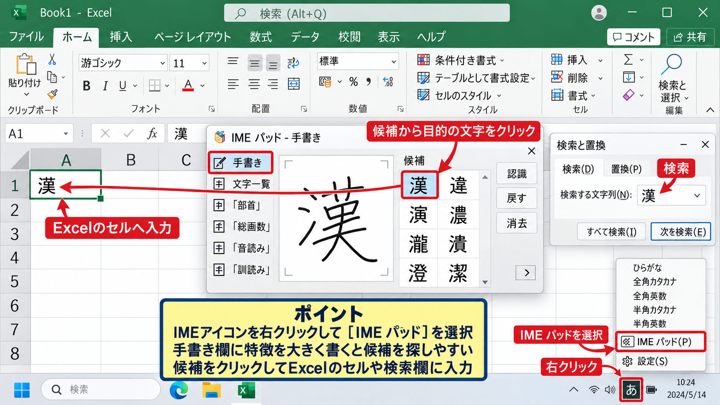This screenshot has height=405, width=720.
Task: Switch to the 挿入 ribbon tab
Action: coord(121,37)
